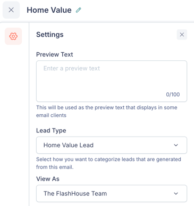This screenshot has width=194, height=206.
Task: Click the preview text helper description
Action: click(107, 112)
